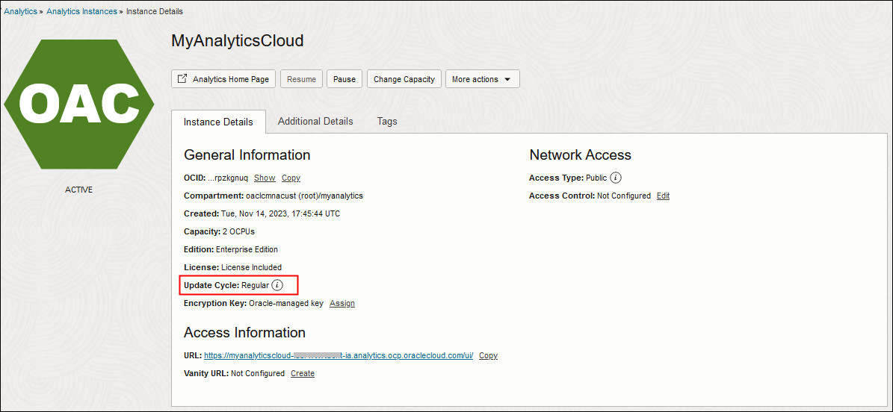Image resolution: width=893 pixels, height=412 pixels.
Task: Click the Resume button
Action: click(301, 79)
